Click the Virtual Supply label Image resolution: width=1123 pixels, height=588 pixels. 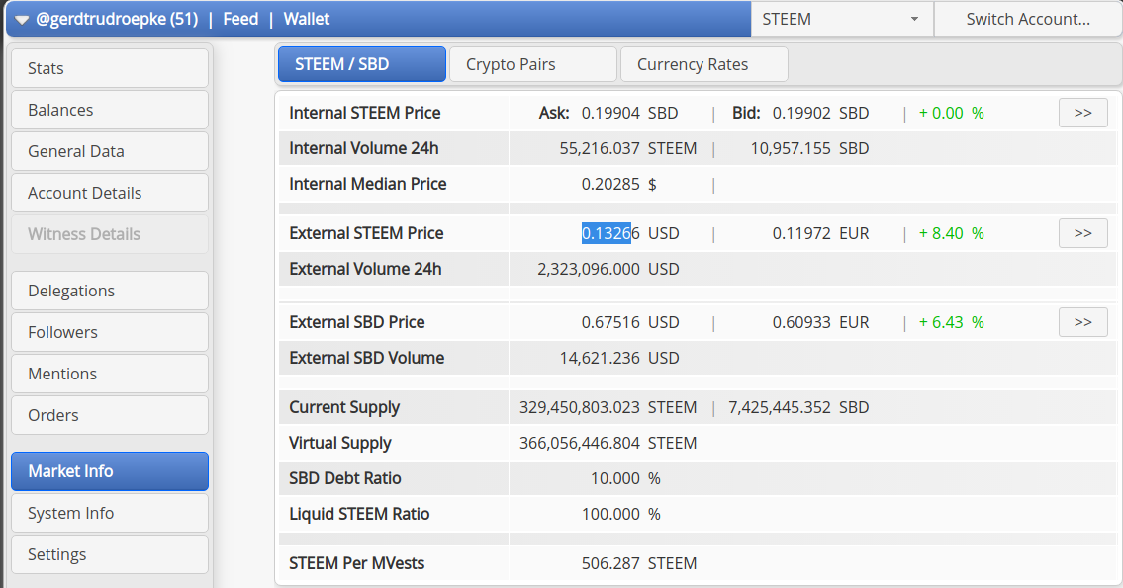pyautogui.click(x=340, y=443)
